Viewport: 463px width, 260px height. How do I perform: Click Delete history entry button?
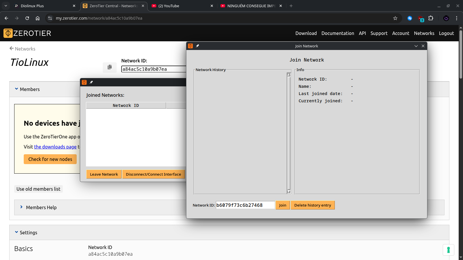click(x=313, y=205)
